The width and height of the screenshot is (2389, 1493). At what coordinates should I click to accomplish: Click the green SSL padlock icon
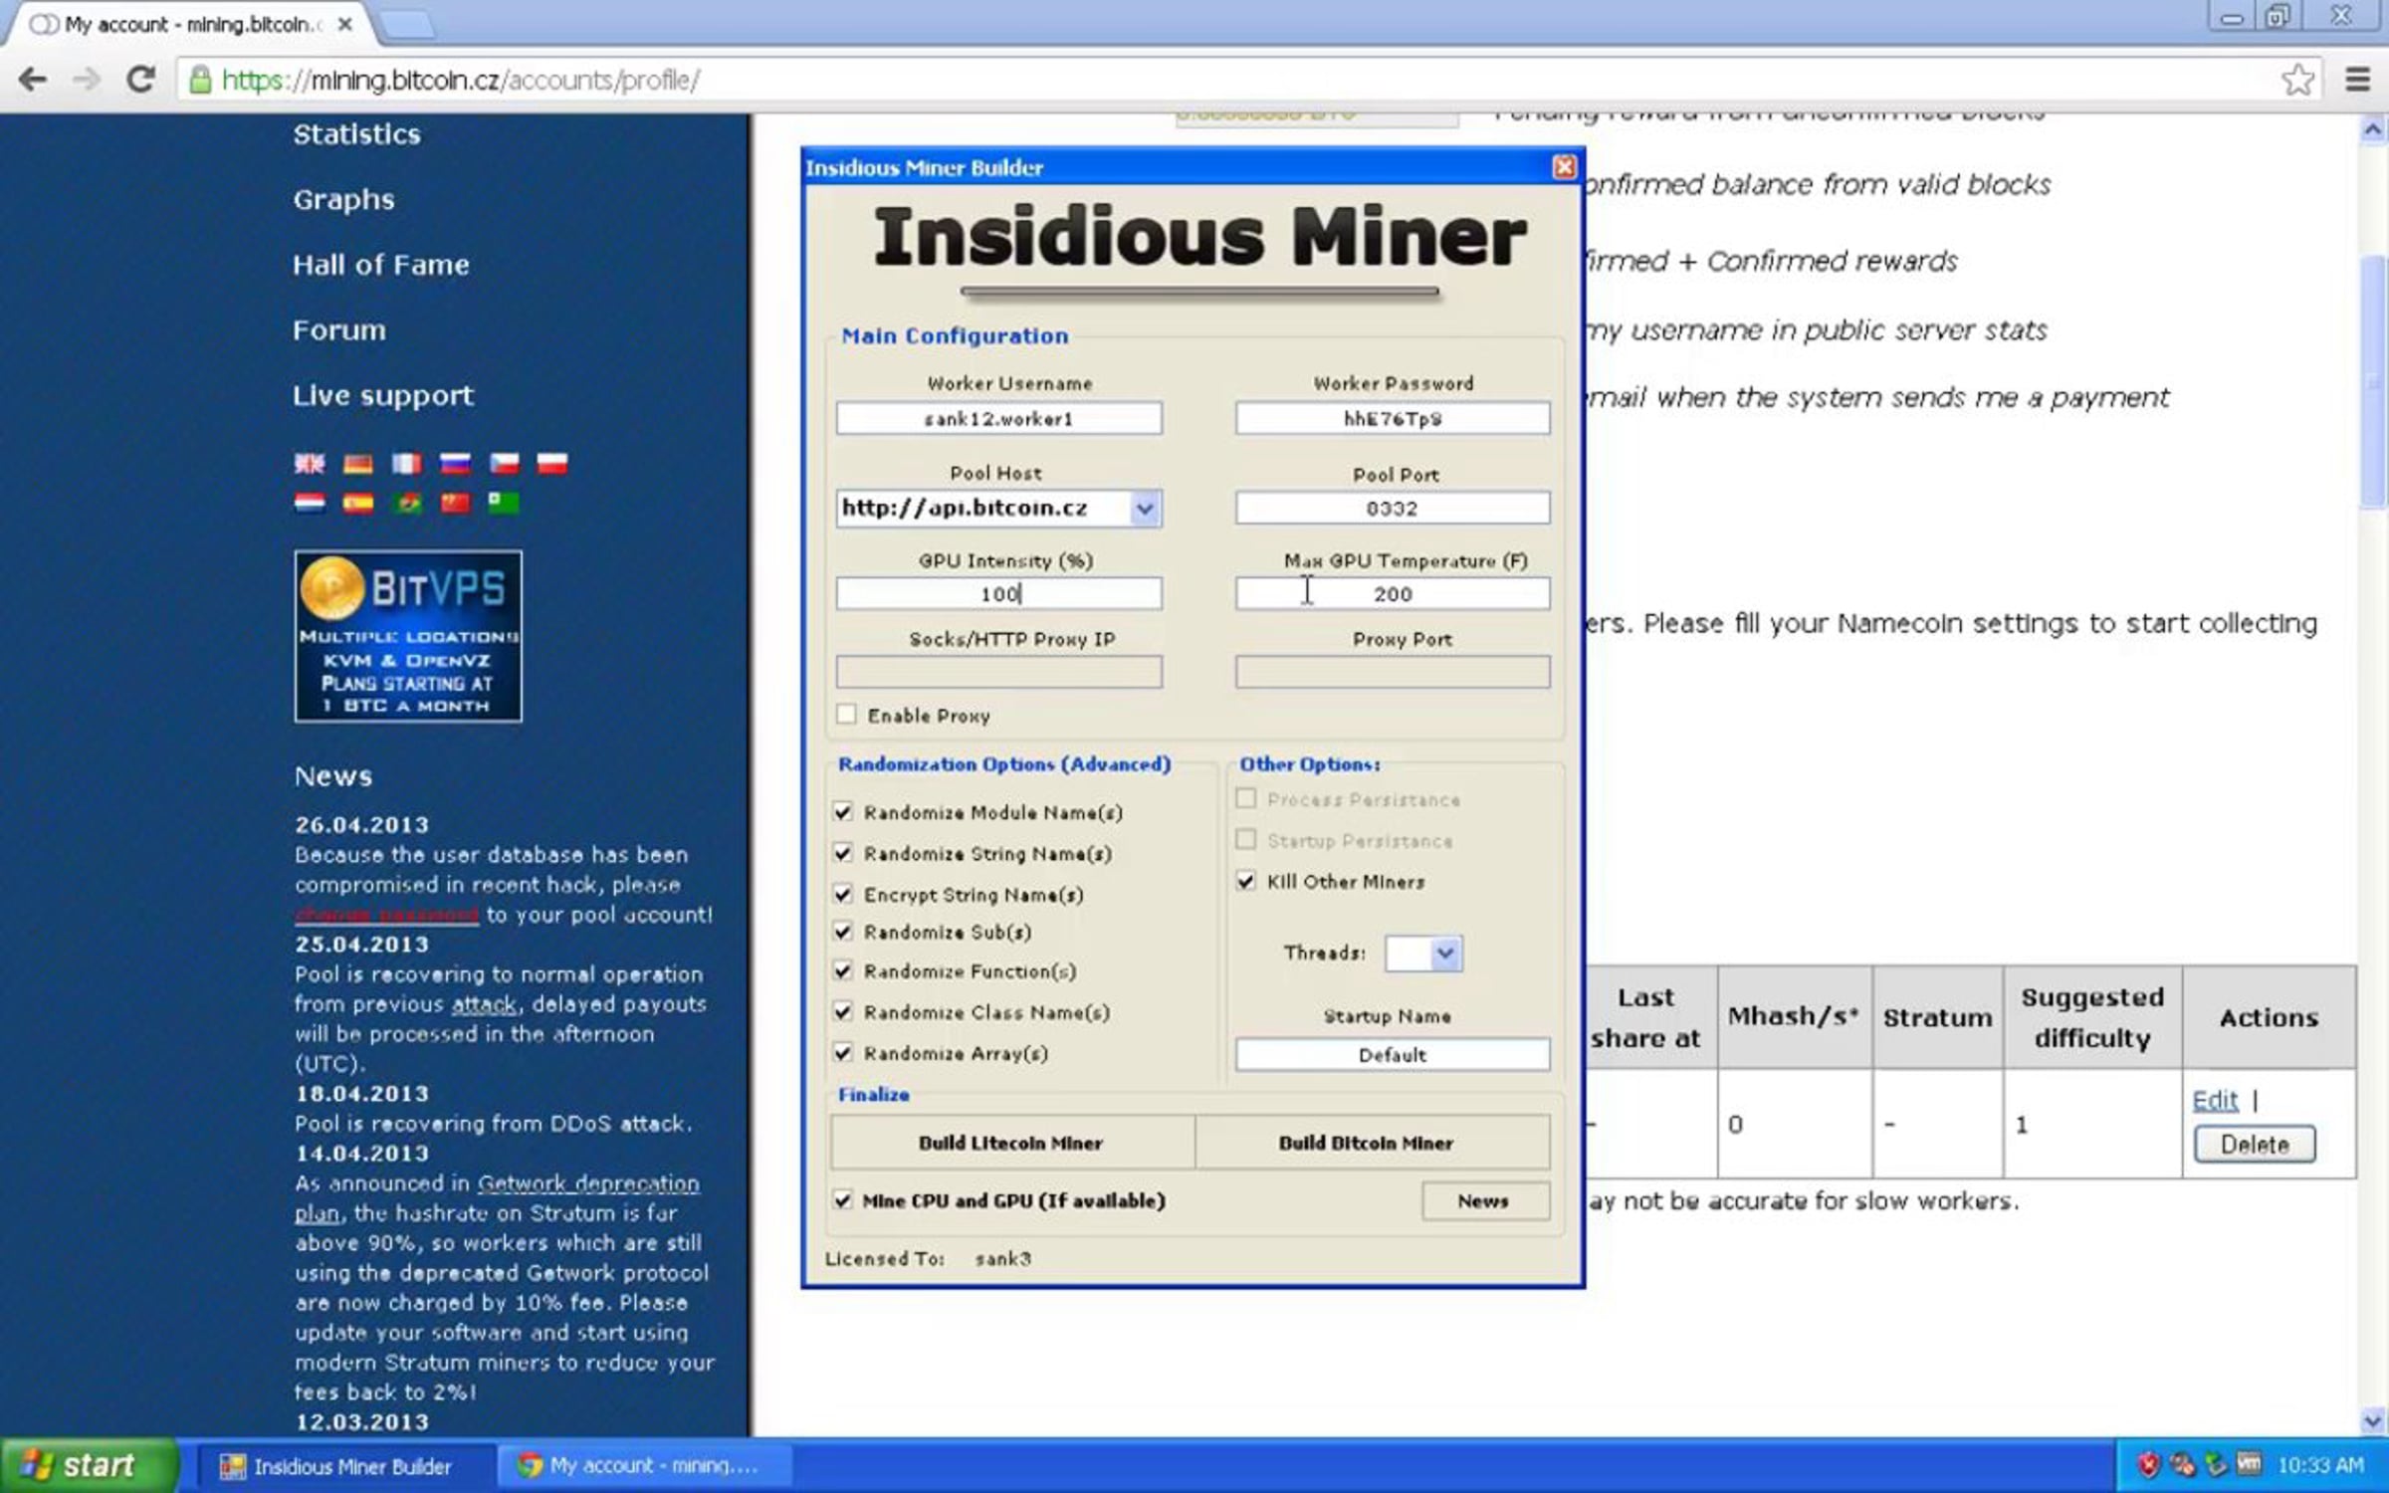200,80
